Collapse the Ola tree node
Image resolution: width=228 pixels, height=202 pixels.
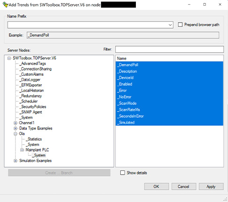pyautogui.click(x=16, y=134)
